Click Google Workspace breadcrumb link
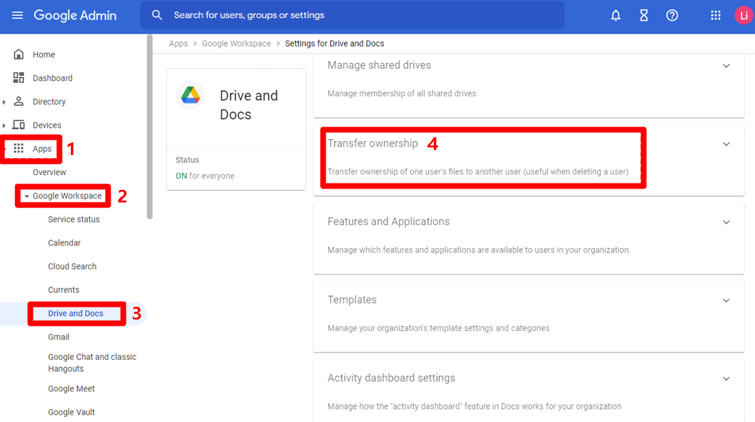The image size is (755, 422). tap(236, 44)
